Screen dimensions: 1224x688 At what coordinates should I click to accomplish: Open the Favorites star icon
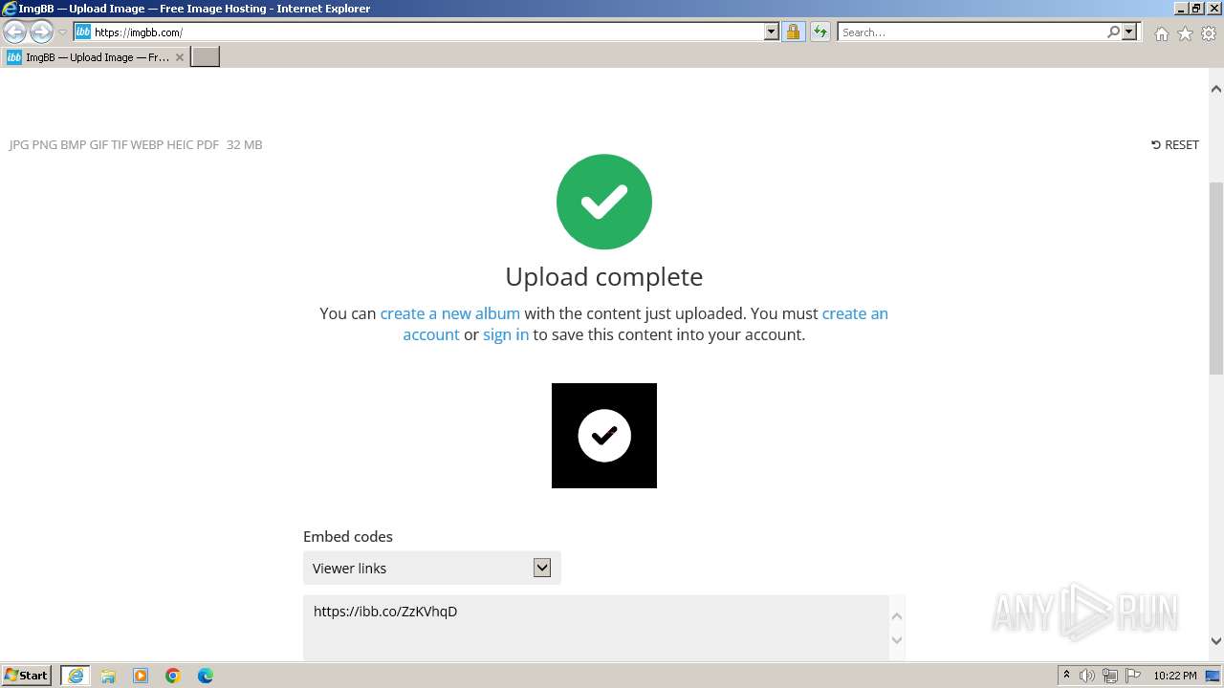click(1185, 33)
